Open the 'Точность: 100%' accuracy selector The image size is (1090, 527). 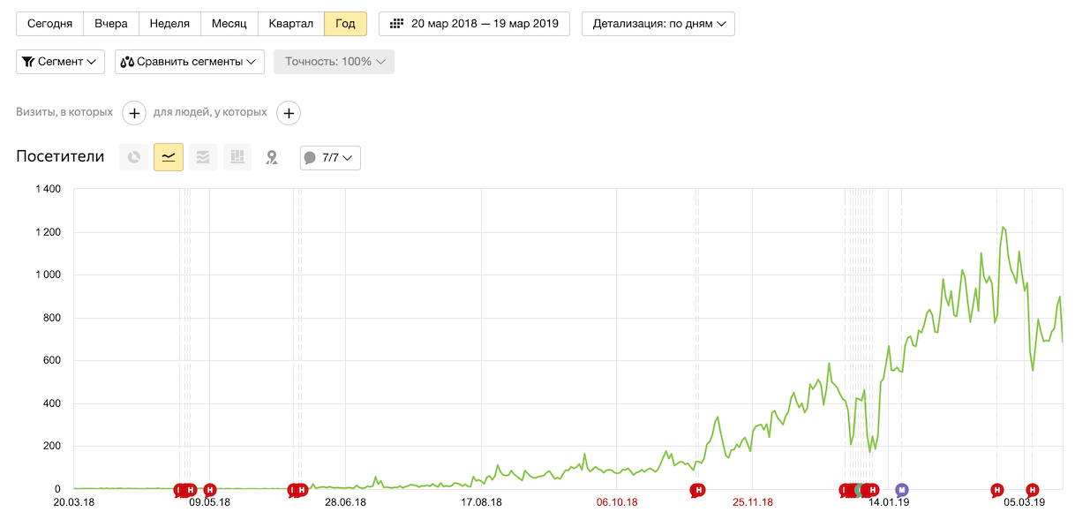[334, 62]
